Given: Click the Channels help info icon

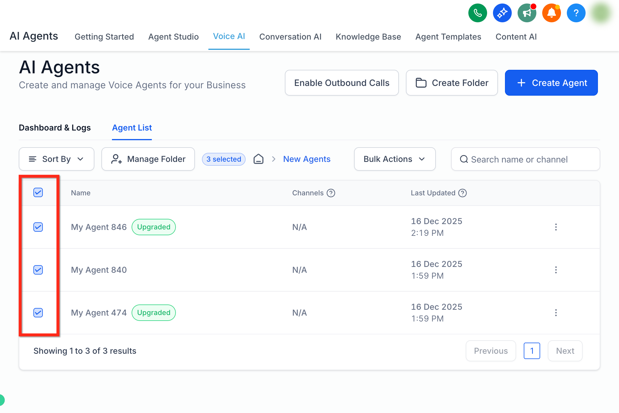Looking at the screenshot, I should [x=331, y=193].
